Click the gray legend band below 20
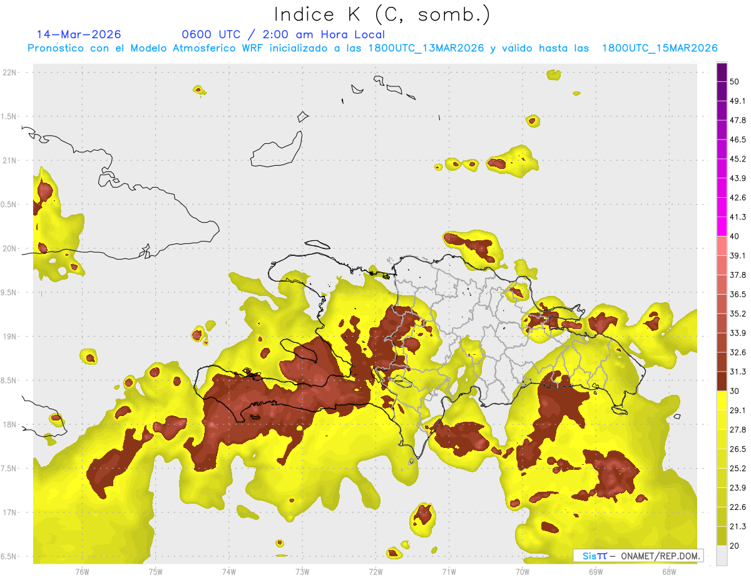The image size is (751, 580). pos(722,555)
